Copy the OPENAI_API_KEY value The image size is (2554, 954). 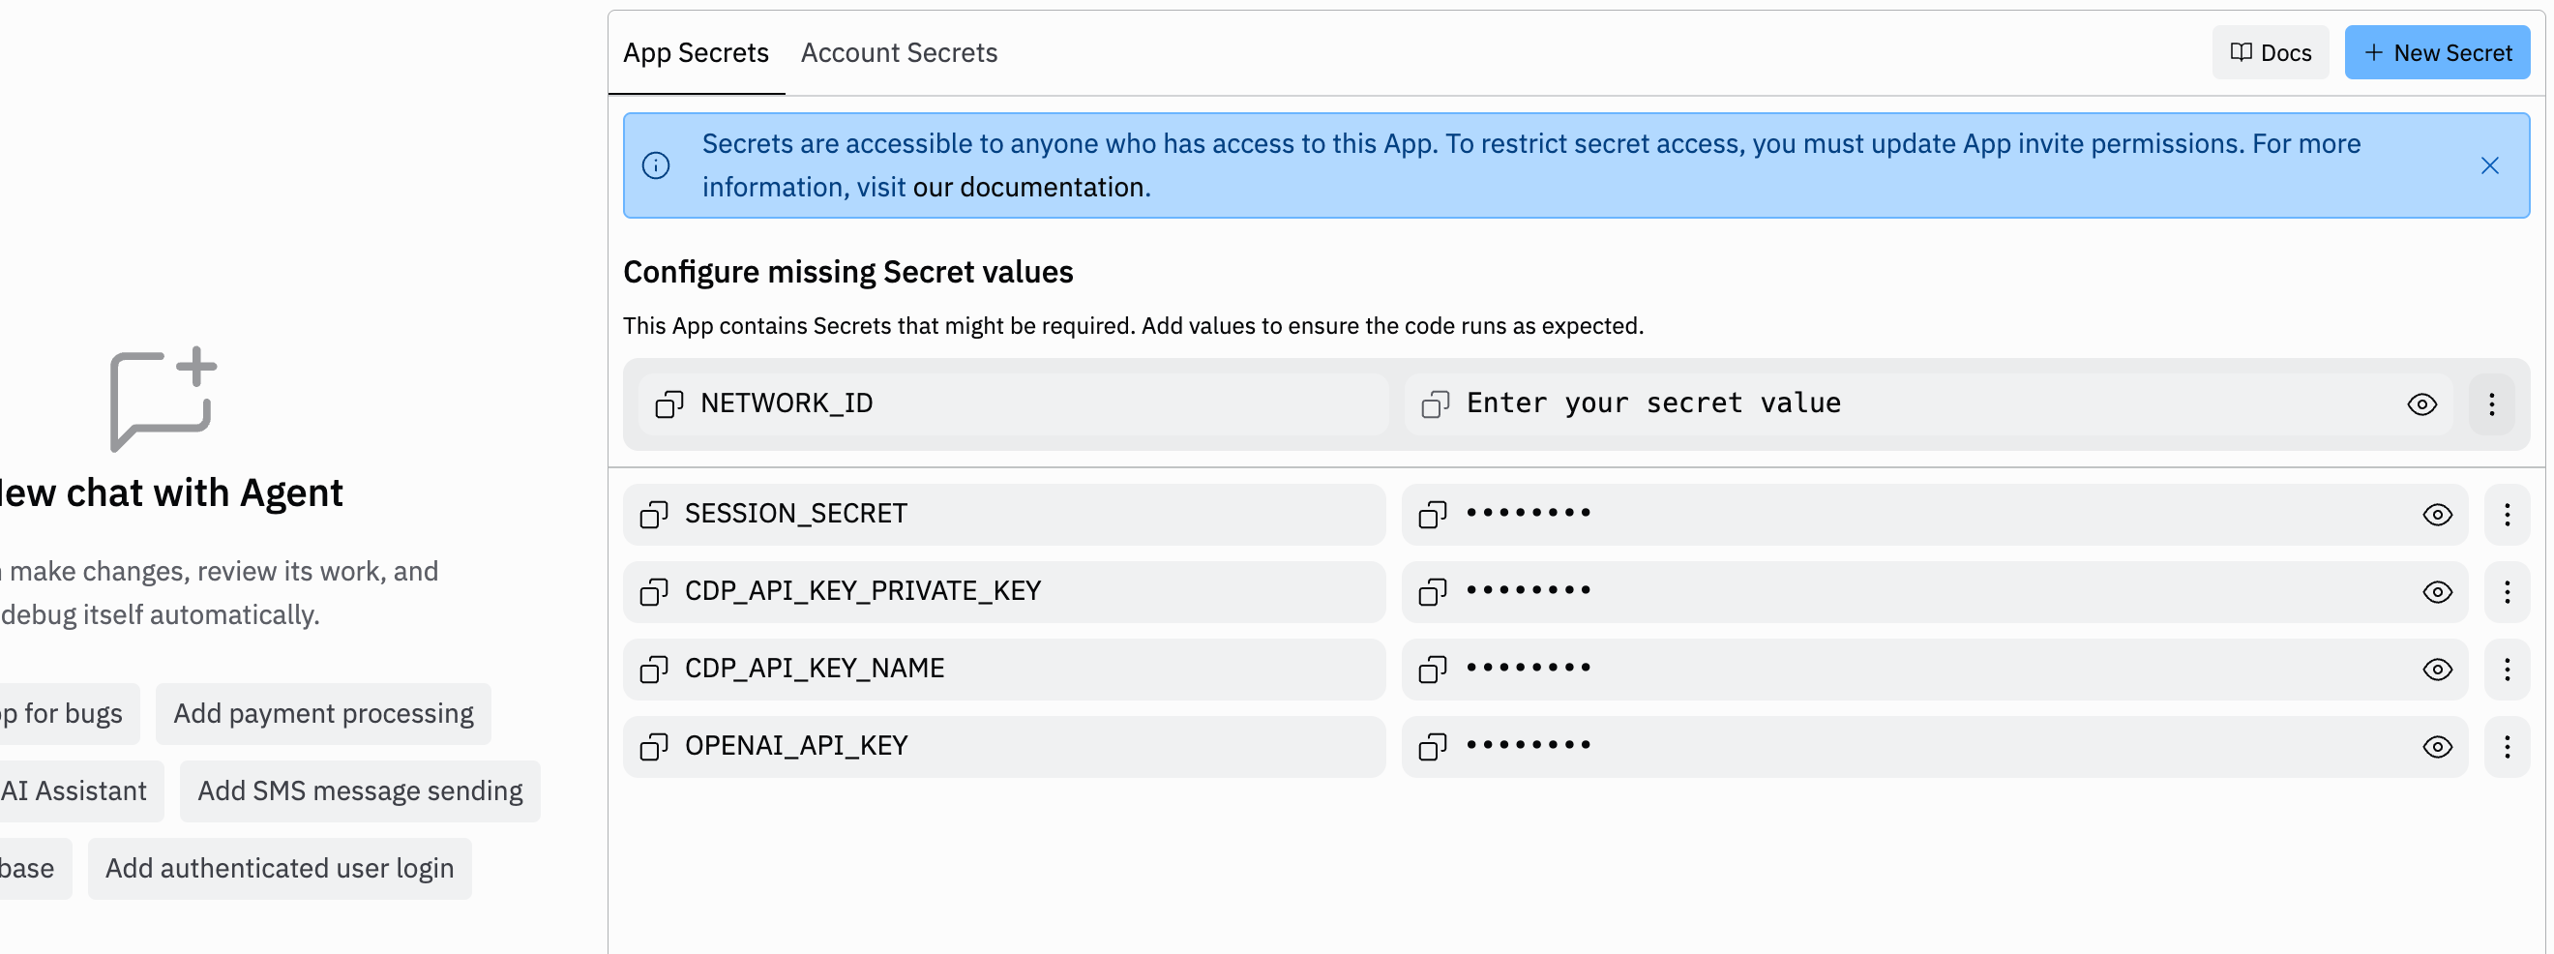point(1432,747)
